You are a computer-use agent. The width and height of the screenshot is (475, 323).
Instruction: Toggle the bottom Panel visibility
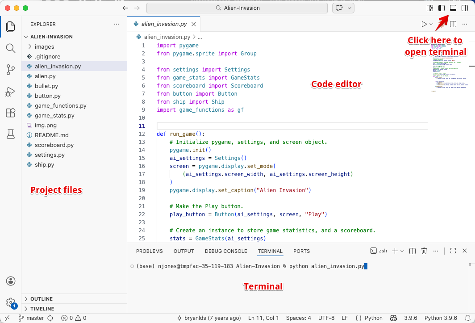(453, 8)
